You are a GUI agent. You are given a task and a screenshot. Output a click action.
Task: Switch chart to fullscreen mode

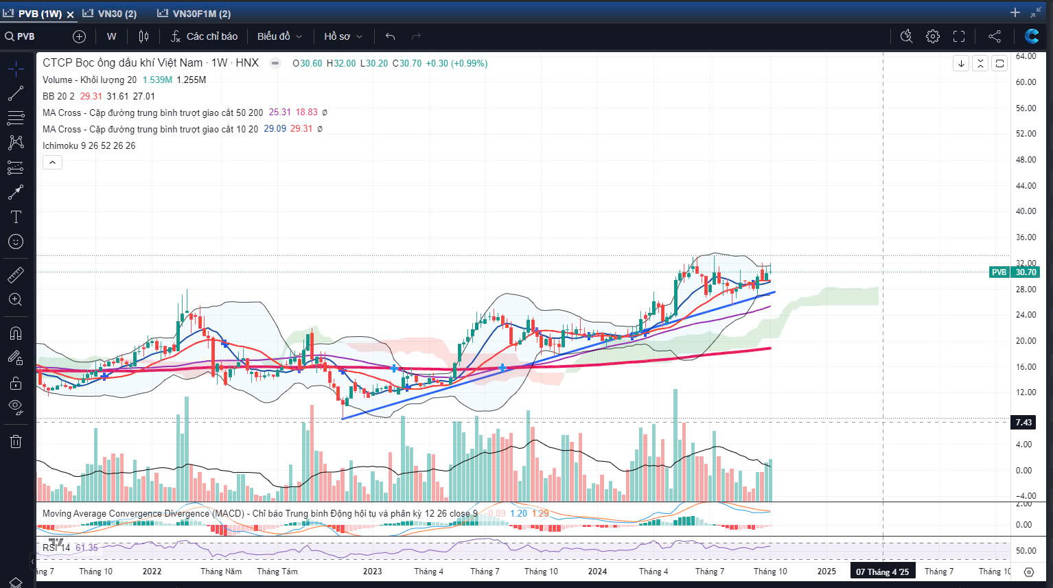959,36
